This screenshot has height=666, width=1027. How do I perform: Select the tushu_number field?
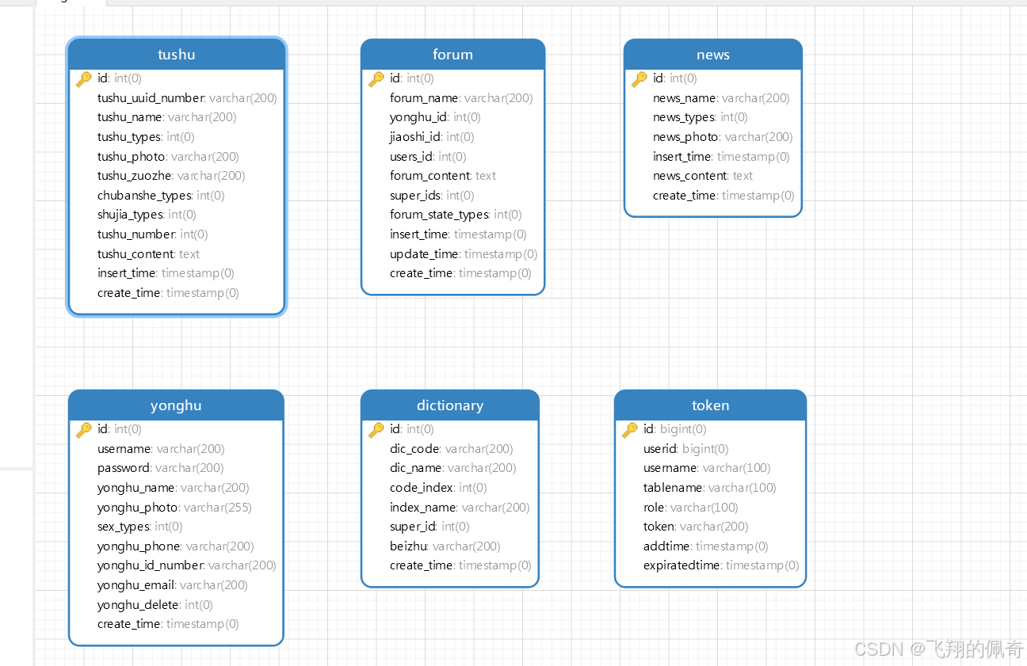(153, 234)
